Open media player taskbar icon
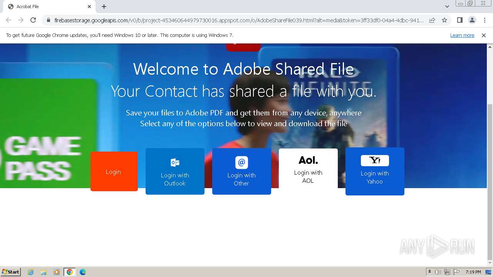This screenshot has width=493, height=277. point(57,272)
